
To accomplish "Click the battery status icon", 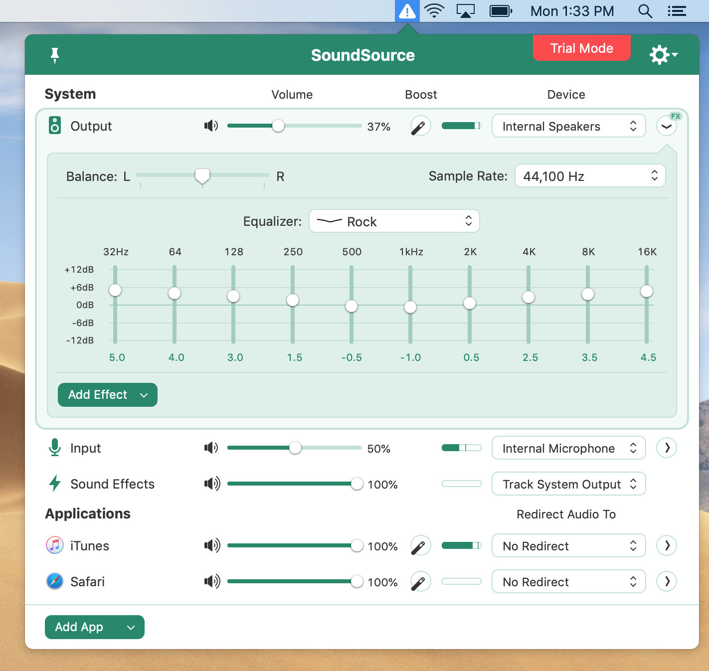I will point(501,11).
